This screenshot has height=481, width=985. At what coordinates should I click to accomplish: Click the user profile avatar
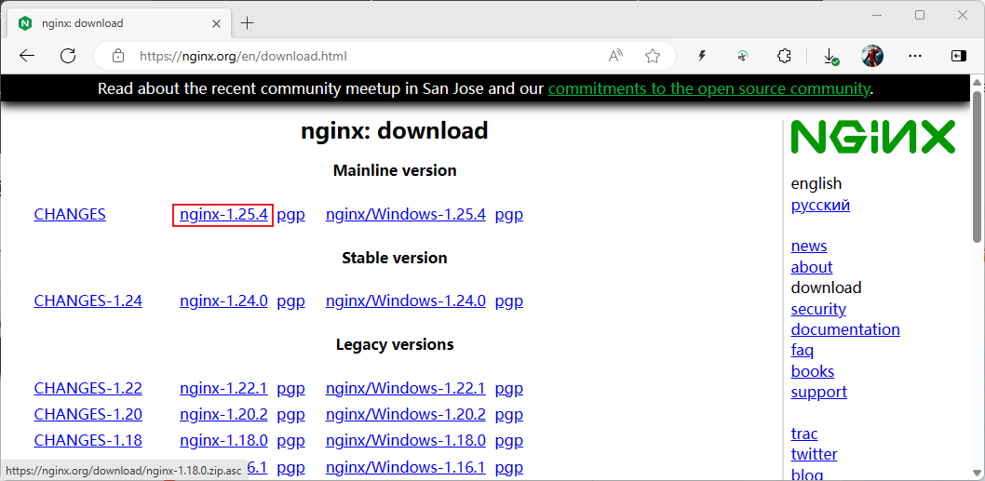click(x=872, y=56)
